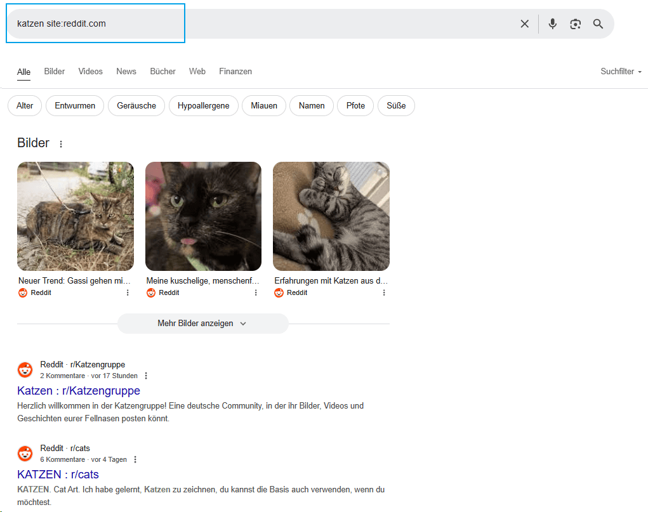This screenshot has width=648, height=512.
Task: Apply the Alter filter chip
Action: tap(25, 106)
